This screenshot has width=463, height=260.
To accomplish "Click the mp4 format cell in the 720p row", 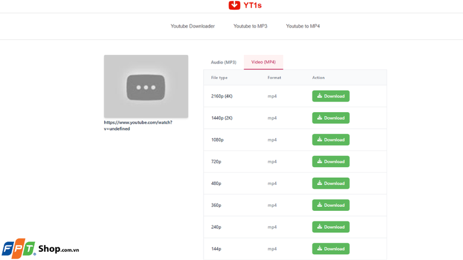I will click(272, 162).
